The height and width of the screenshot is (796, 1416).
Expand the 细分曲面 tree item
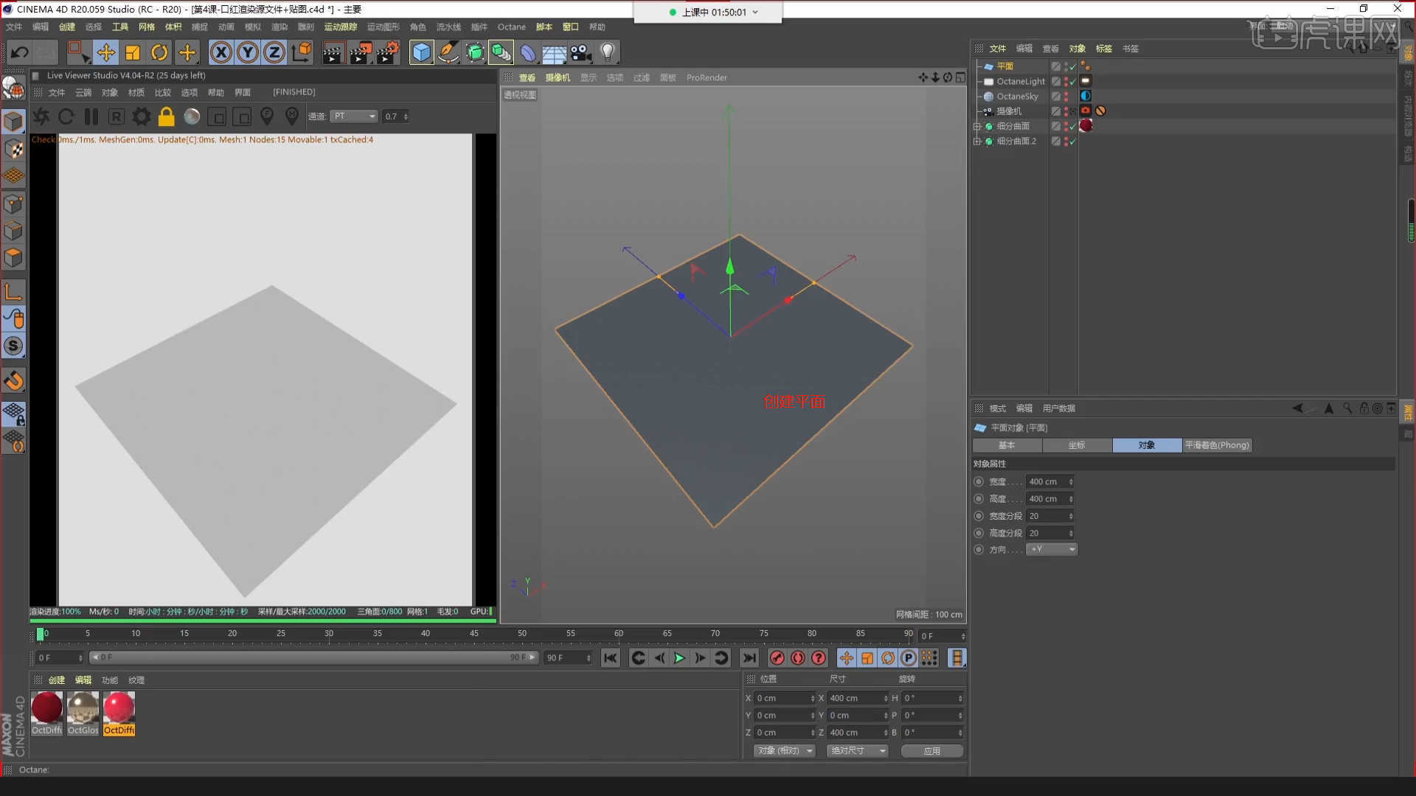click(x=977, y=127)
